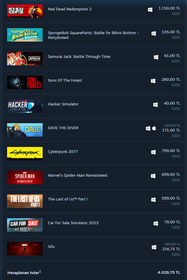This screenshot has height=280, width=187.
Task: Remove Red Dead Redemption 2 via Kaldır
Action: click(176, 13)
